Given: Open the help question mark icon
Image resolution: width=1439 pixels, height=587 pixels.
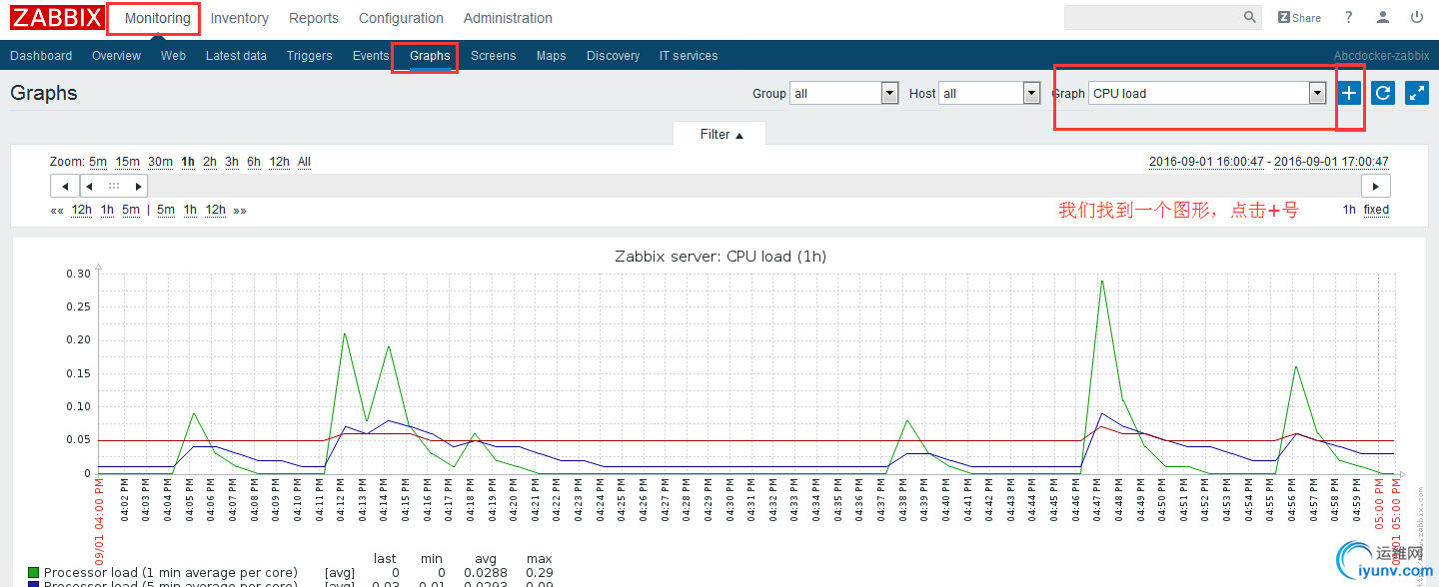Looking at the screenshot, I should point(1349,17).
